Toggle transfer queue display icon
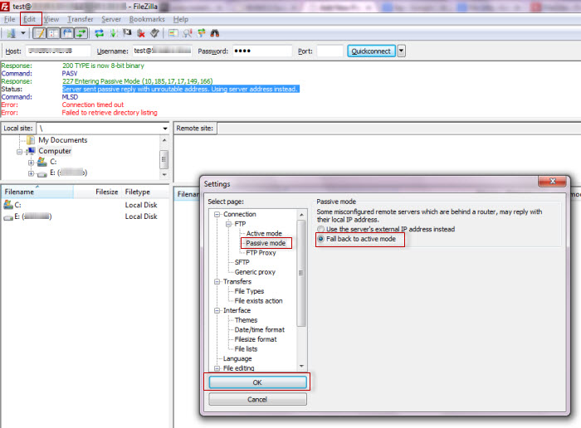This screenshot has width=581, height=428. [81, 33]
